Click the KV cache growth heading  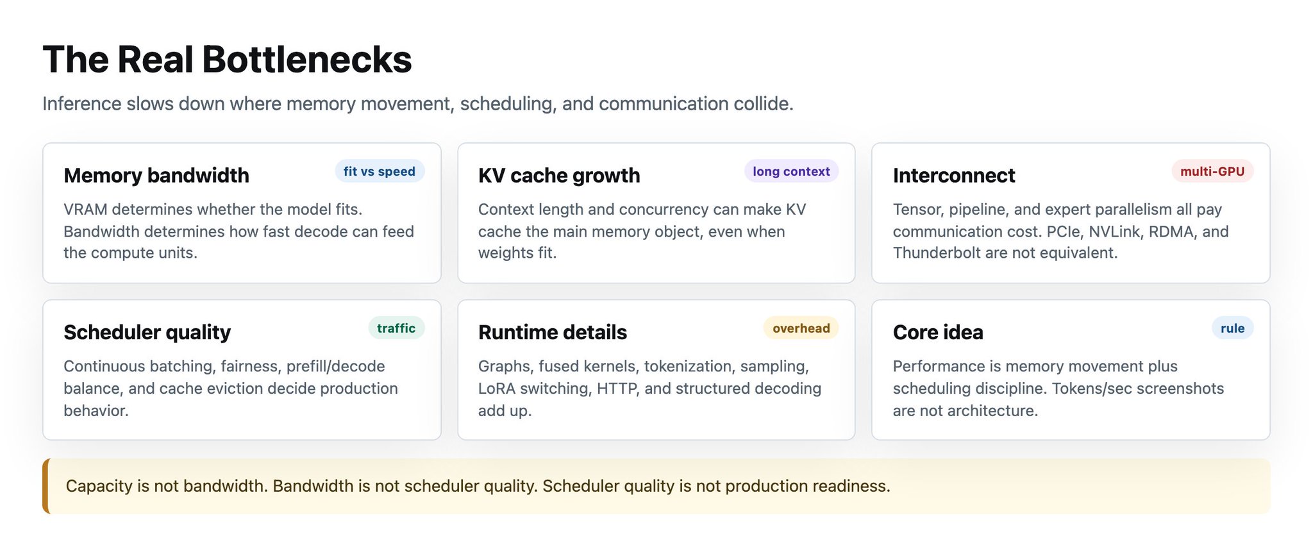(x=559, y=175)
